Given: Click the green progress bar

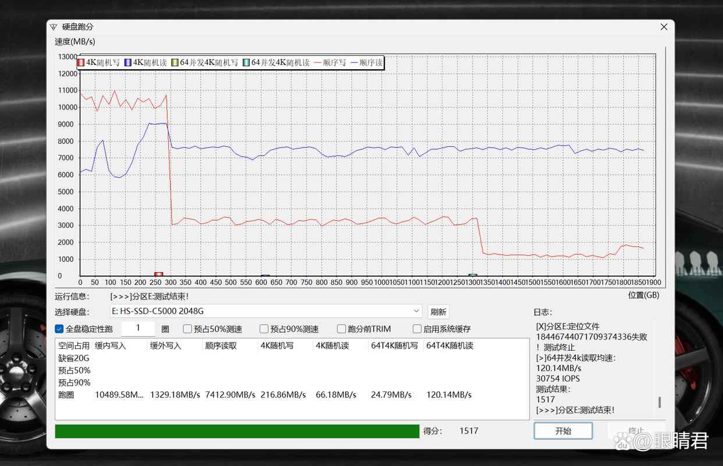Looking at the screenshot, I should tap(237, 431).
